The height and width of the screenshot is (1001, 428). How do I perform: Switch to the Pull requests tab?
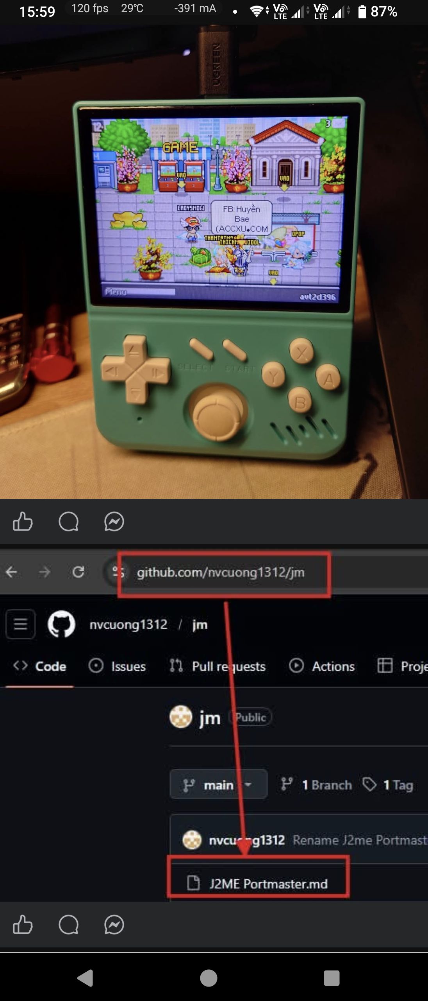coord(218,666)
